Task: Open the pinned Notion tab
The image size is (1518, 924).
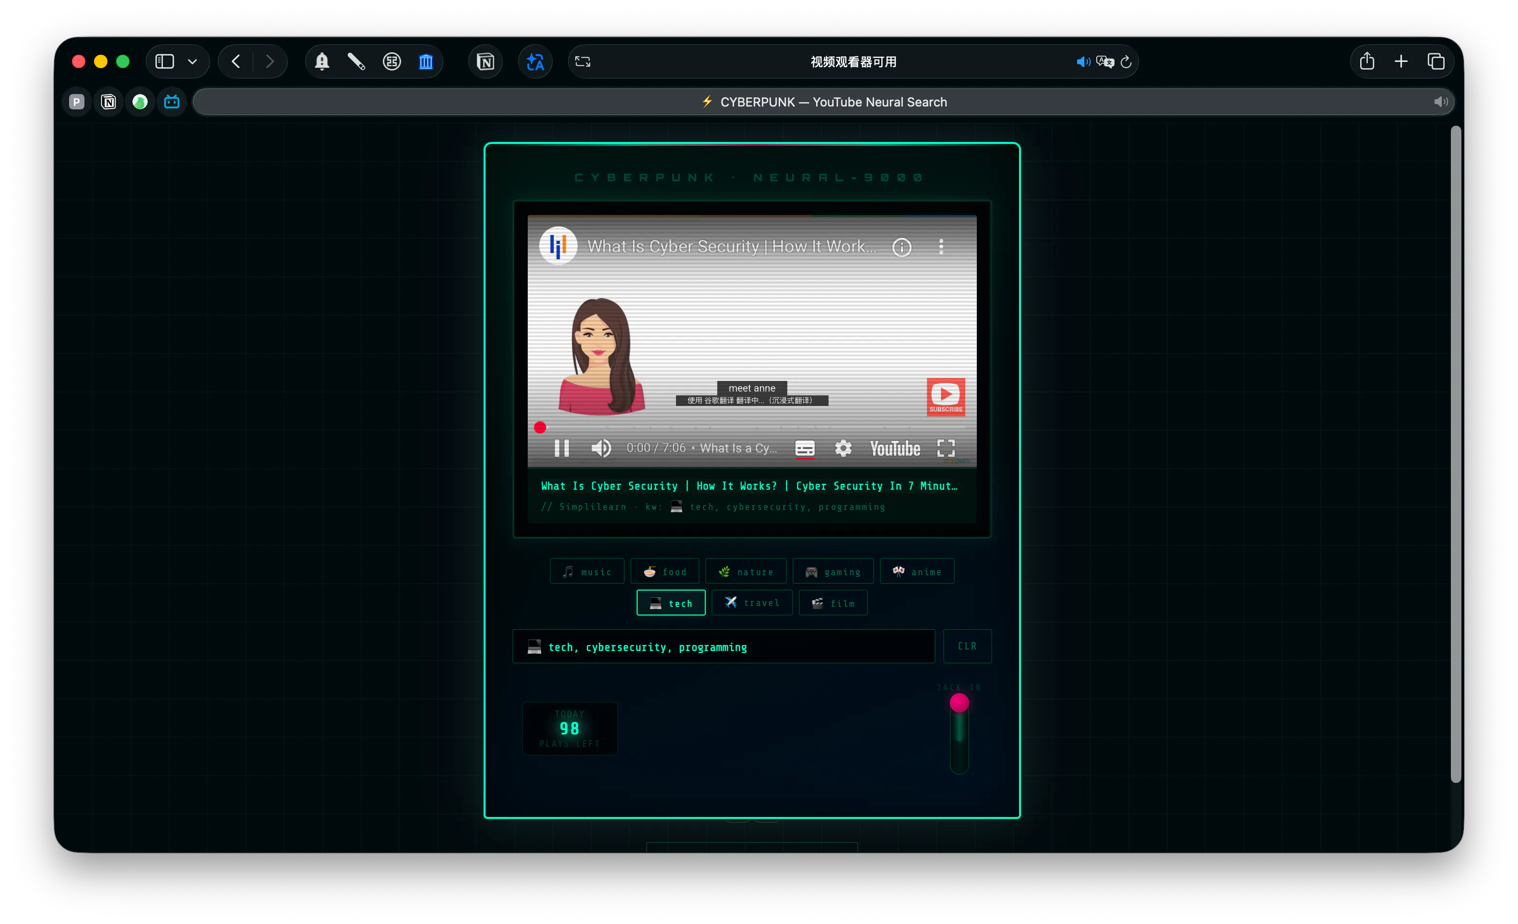Action: [x=108, y=102]
